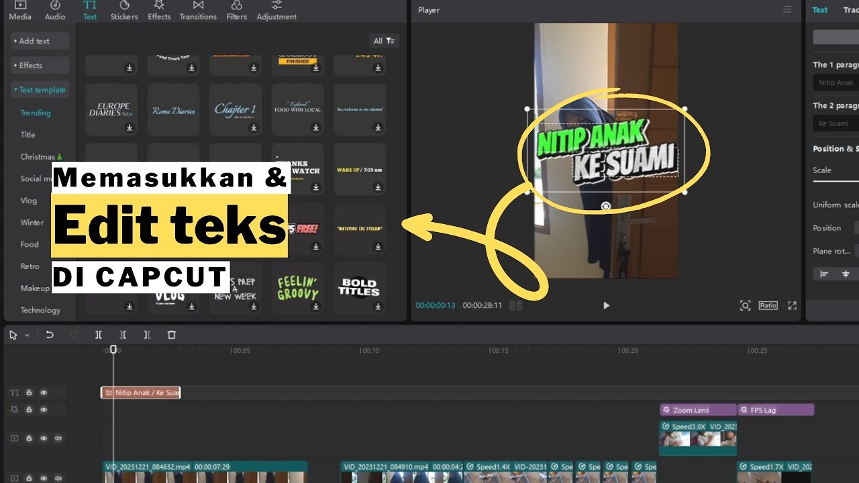This screenshot has width=859, height=483.
Task: Click the rotate handle below the text box
Action: pyautogui.click(x=605, y=207)
